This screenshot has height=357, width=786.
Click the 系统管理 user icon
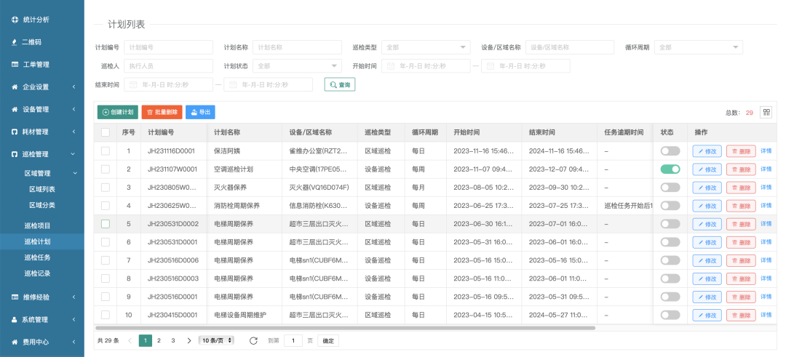tap(15, 319)
